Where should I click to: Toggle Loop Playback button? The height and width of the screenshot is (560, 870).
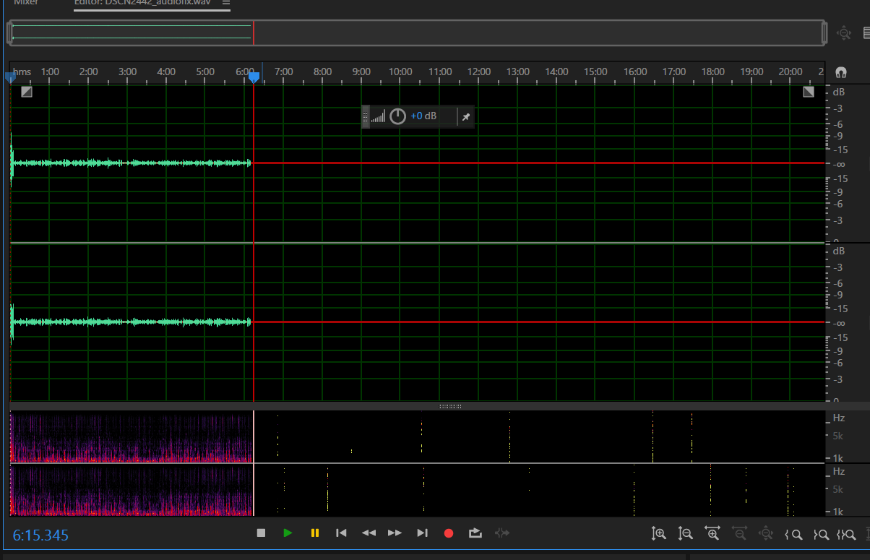point(475,533)
